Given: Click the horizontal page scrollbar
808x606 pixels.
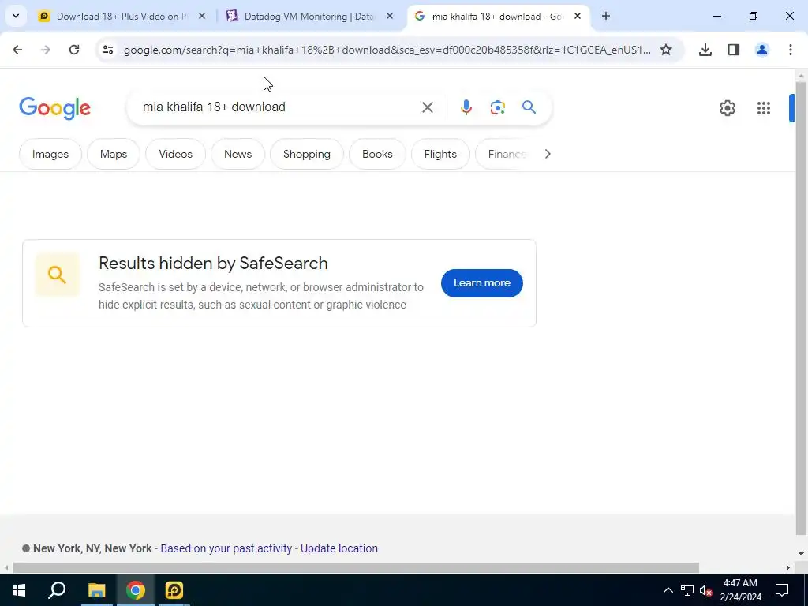Looking at the screenshot, I should (x=356, y=568).
